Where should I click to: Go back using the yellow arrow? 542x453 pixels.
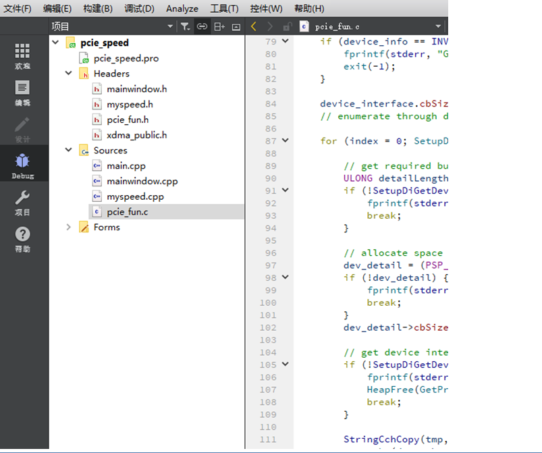pos(253,26)
